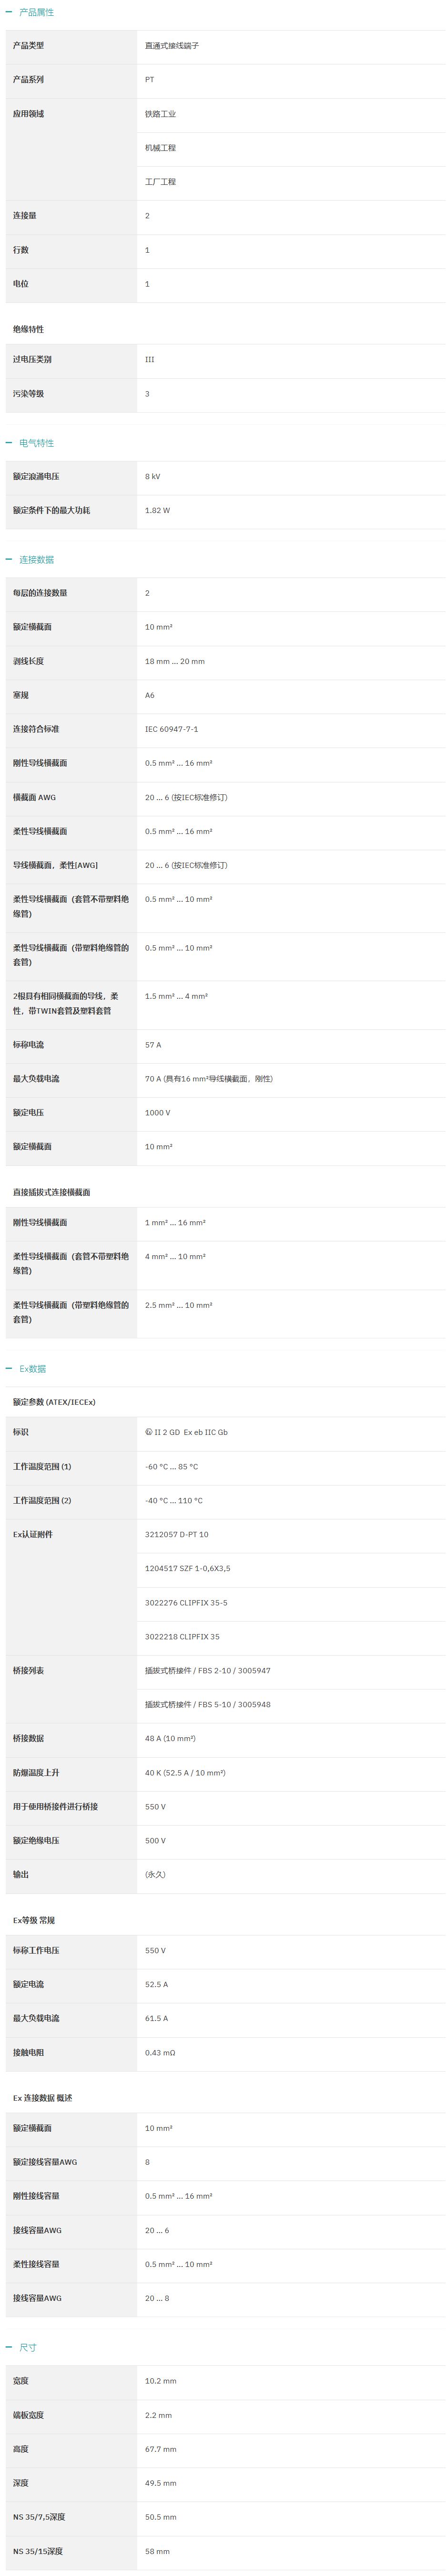Select the value 2.5 mm² ... 10 mm²
447x2576 pixels.
(179, 1306)
